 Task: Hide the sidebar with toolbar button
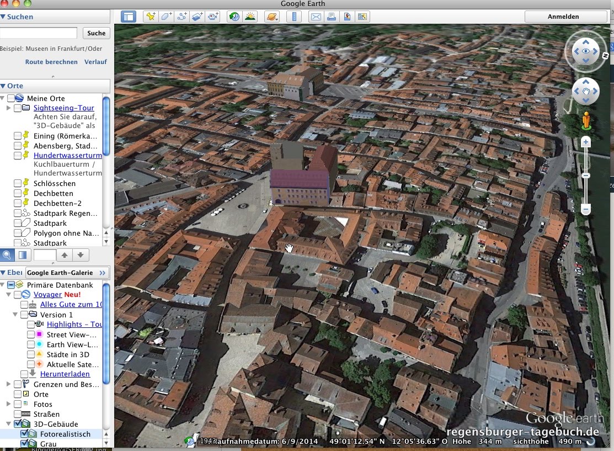pos(129,17)
